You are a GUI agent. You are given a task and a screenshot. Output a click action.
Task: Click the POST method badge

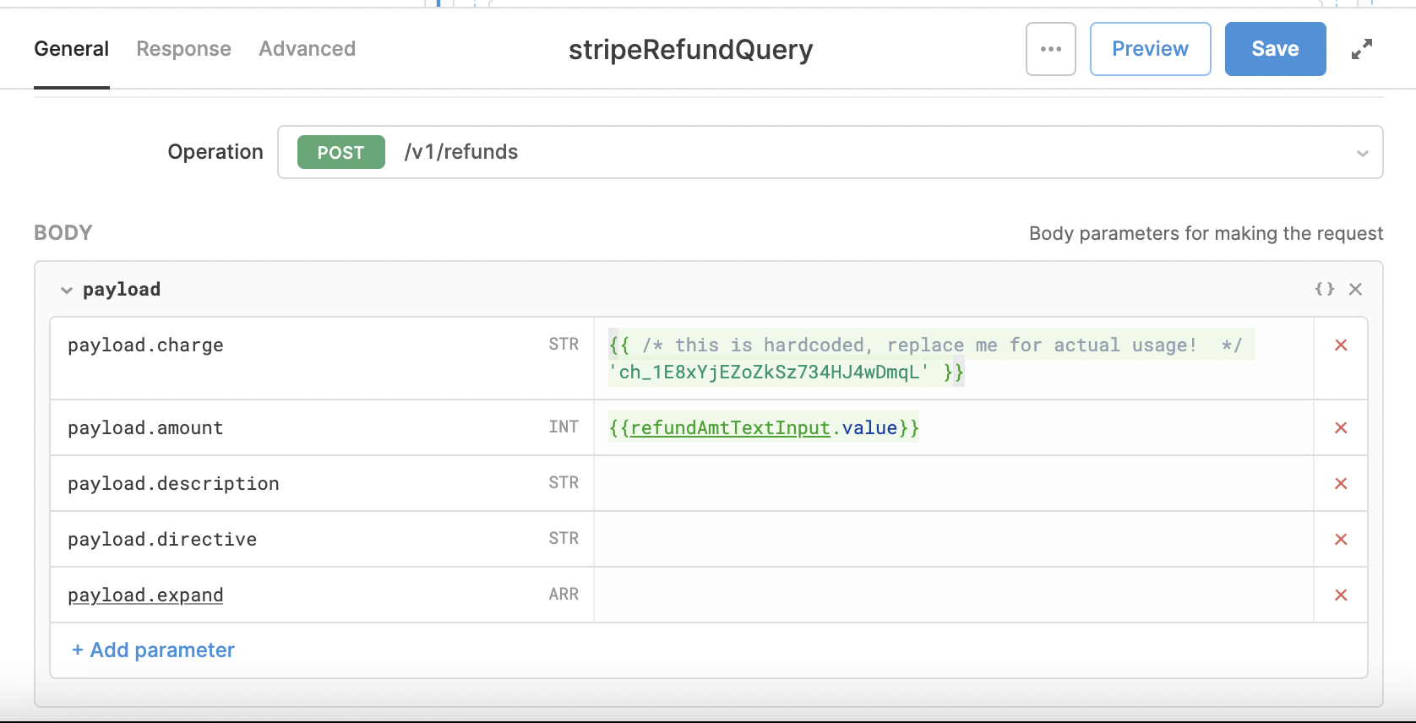pyautogui.click(x=340, y=152)
